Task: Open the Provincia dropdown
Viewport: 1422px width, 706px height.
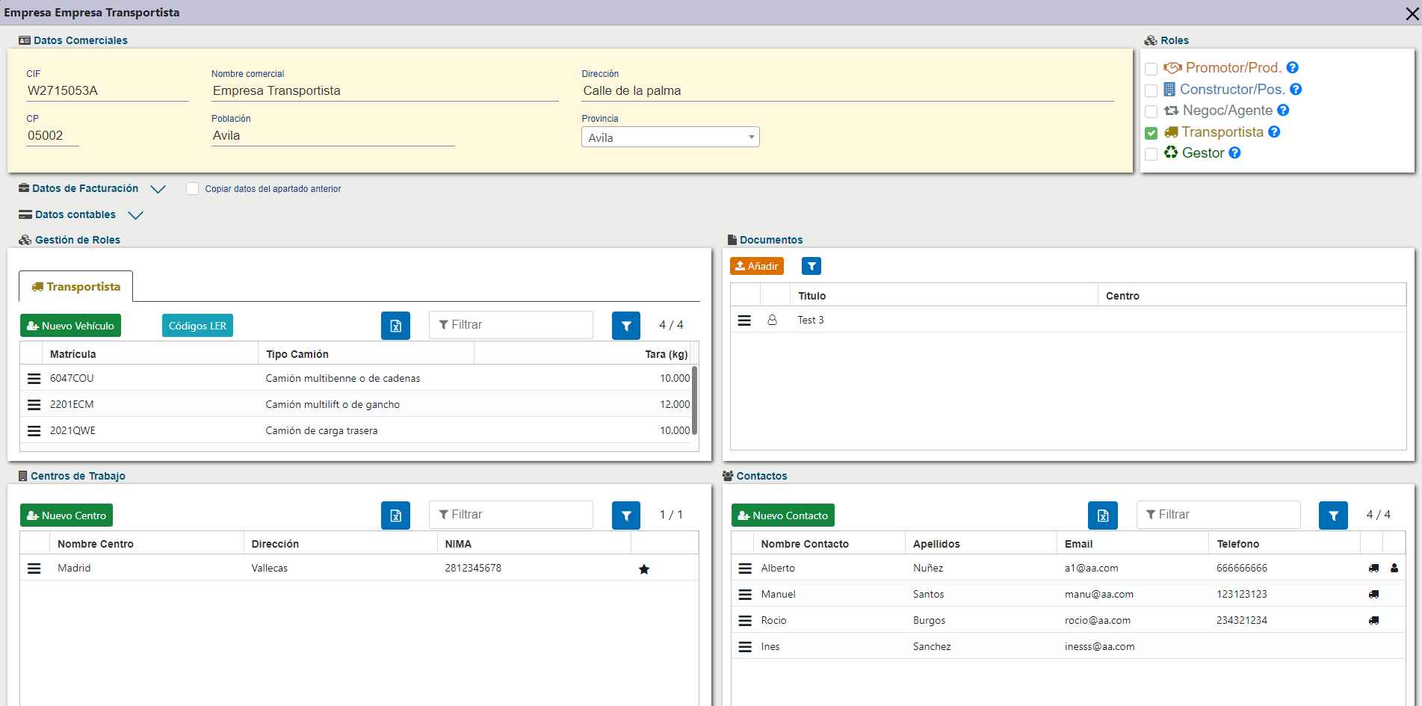Action: 670,137
